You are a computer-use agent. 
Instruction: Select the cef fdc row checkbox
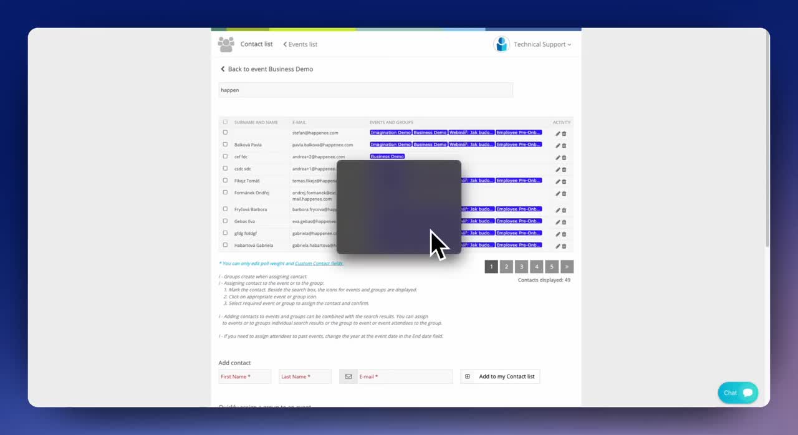pos(225,156)
